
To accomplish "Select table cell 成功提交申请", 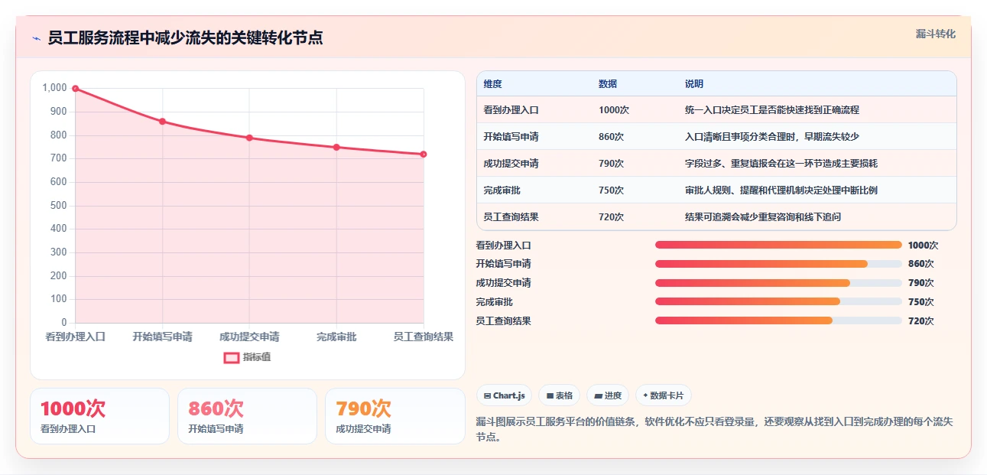I will (511, 164).
